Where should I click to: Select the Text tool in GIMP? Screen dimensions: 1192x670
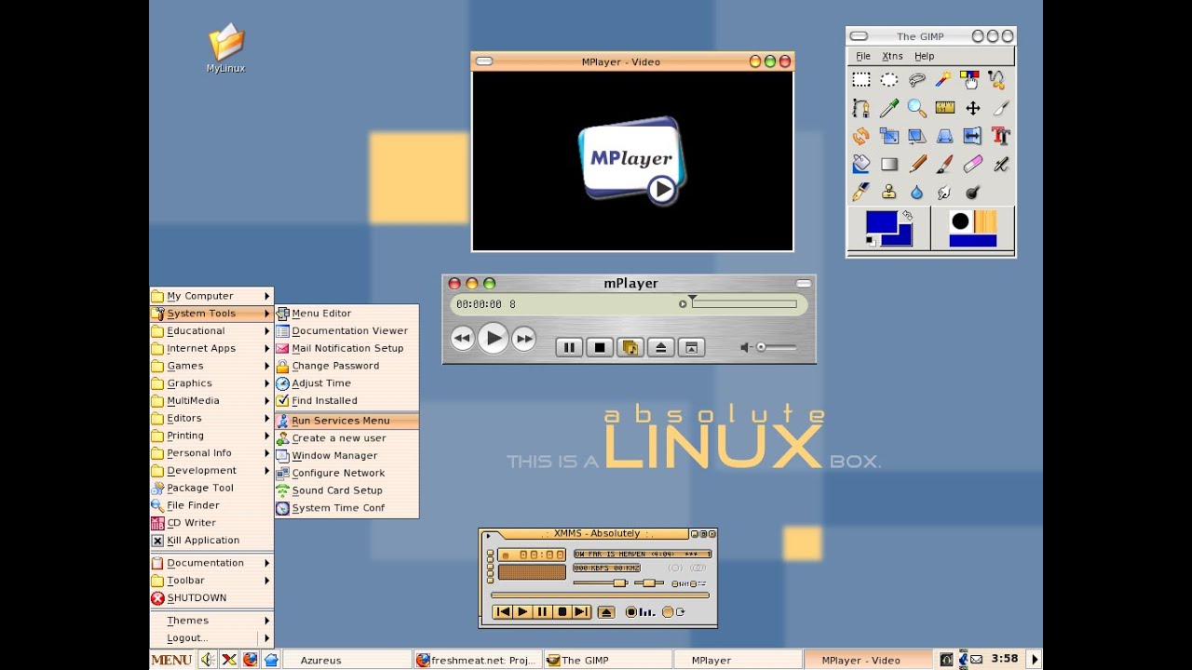(1000, 136)
